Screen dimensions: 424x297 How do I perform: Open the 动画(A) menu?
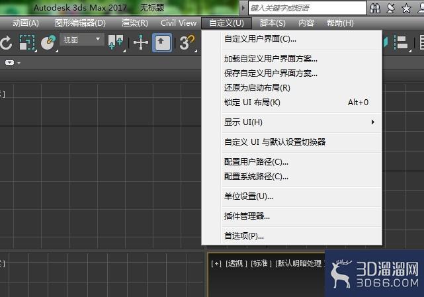click(26, 23)
